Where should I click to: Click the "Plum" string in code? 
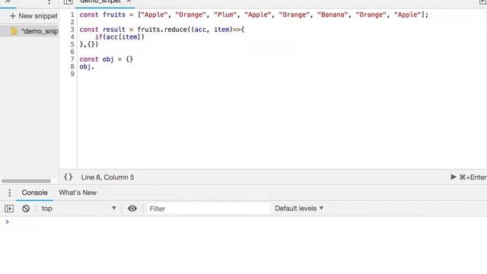coord(225,14)
